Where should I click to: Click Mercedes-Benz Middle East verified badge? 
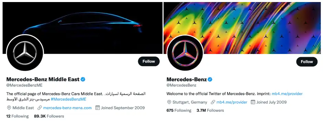(x=83, y=79)
